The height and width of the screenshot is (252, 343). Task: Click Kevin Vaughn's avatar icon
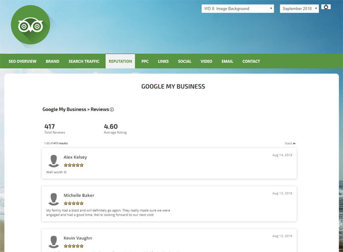54,241
